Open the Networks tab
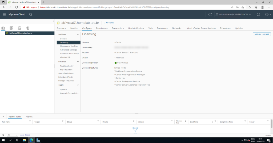The height and width of the screenshot is (143, 273). [176, 28]
